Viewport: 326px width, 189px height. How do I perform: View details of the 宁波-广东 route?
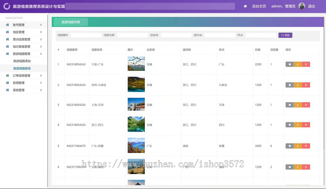(290, 64)
